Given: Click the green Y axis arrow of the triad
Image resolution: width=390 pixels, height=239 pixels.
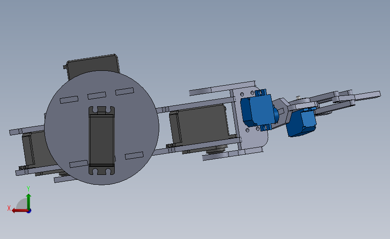Looking at the screenshot, I should (29, 201).
